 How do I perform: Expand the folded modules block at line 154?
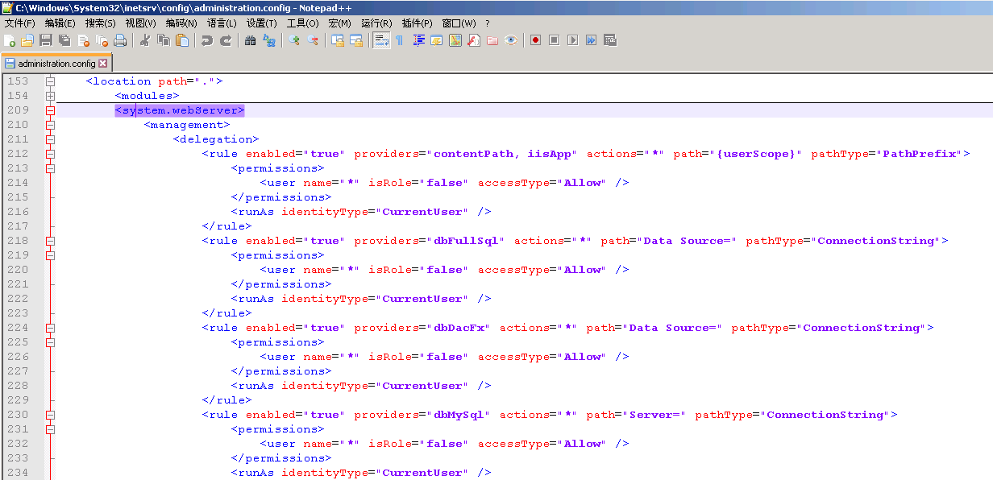coord(50,96)
